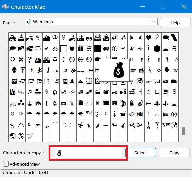The width and height of the screenshot is (192, 177).
Task: Open the Webdings font dropdown
Action: pyautogui.click(x=91, y=22)
